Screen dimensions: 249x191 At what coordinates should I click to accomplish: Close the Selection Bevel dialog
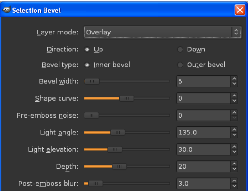point(239,10)
